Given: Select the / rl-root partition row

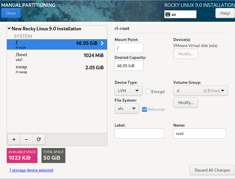Looking at the screenshot, I should tap(57, 44).
